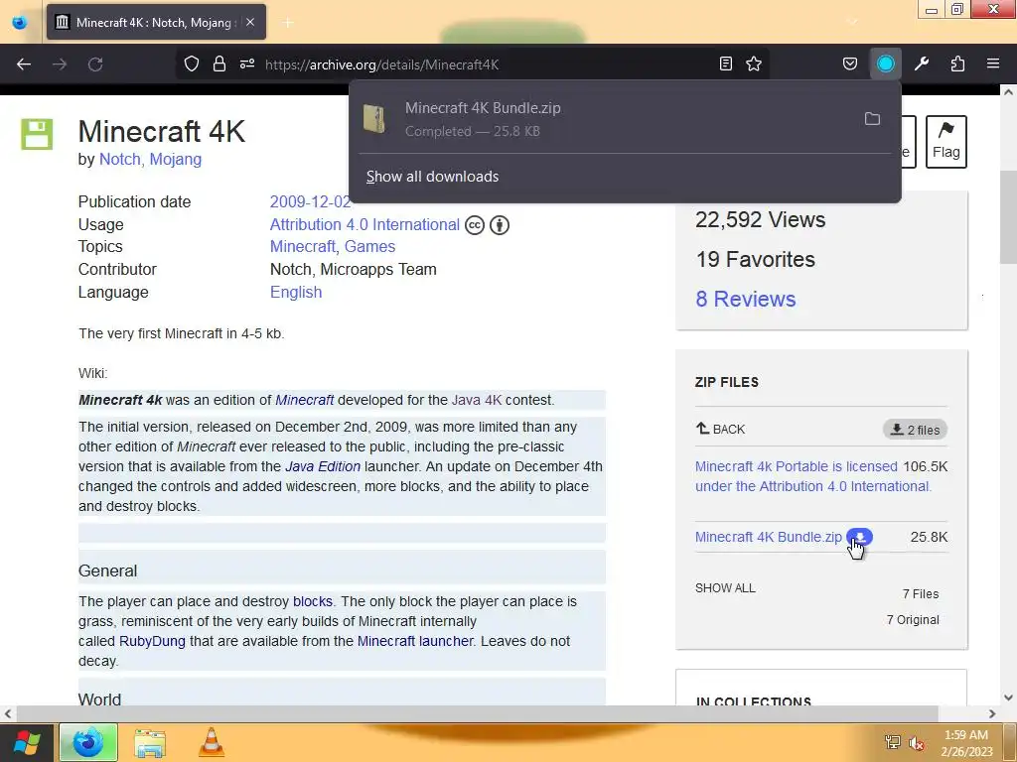Image resolution: width=1017 pixels, height=762 pixels.
Task: Click the 2009-12-02 publication date link
Action: pyautogui.click(x=310, y=201)
